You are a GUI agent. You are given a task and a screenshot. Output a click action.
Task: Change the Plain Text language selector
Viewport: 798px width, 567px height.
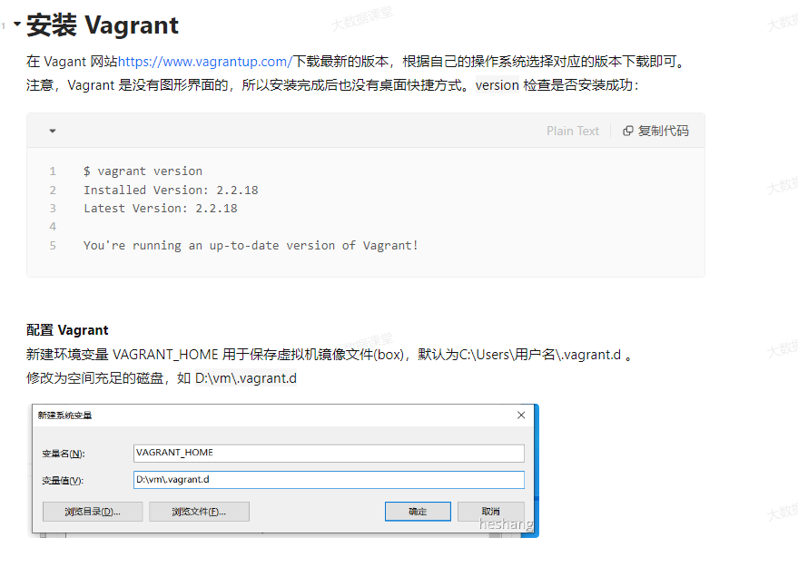[572, 131]
